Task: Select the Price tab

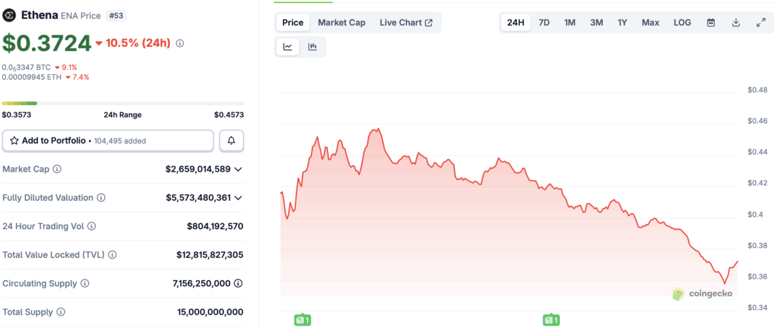Action: pos(293,23)
